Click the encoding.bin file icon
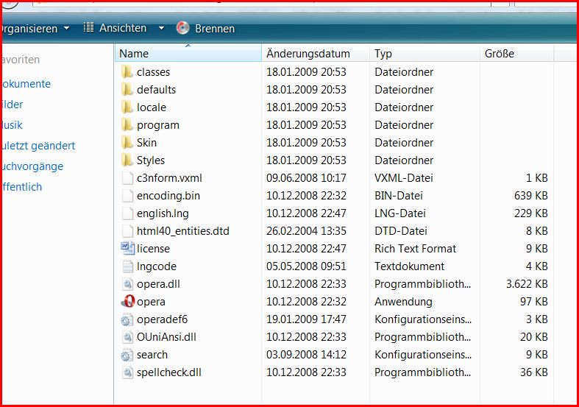Image resolution: width=579 pixels, height=407 pixels. pyautogui.click(x=127, y=196)
